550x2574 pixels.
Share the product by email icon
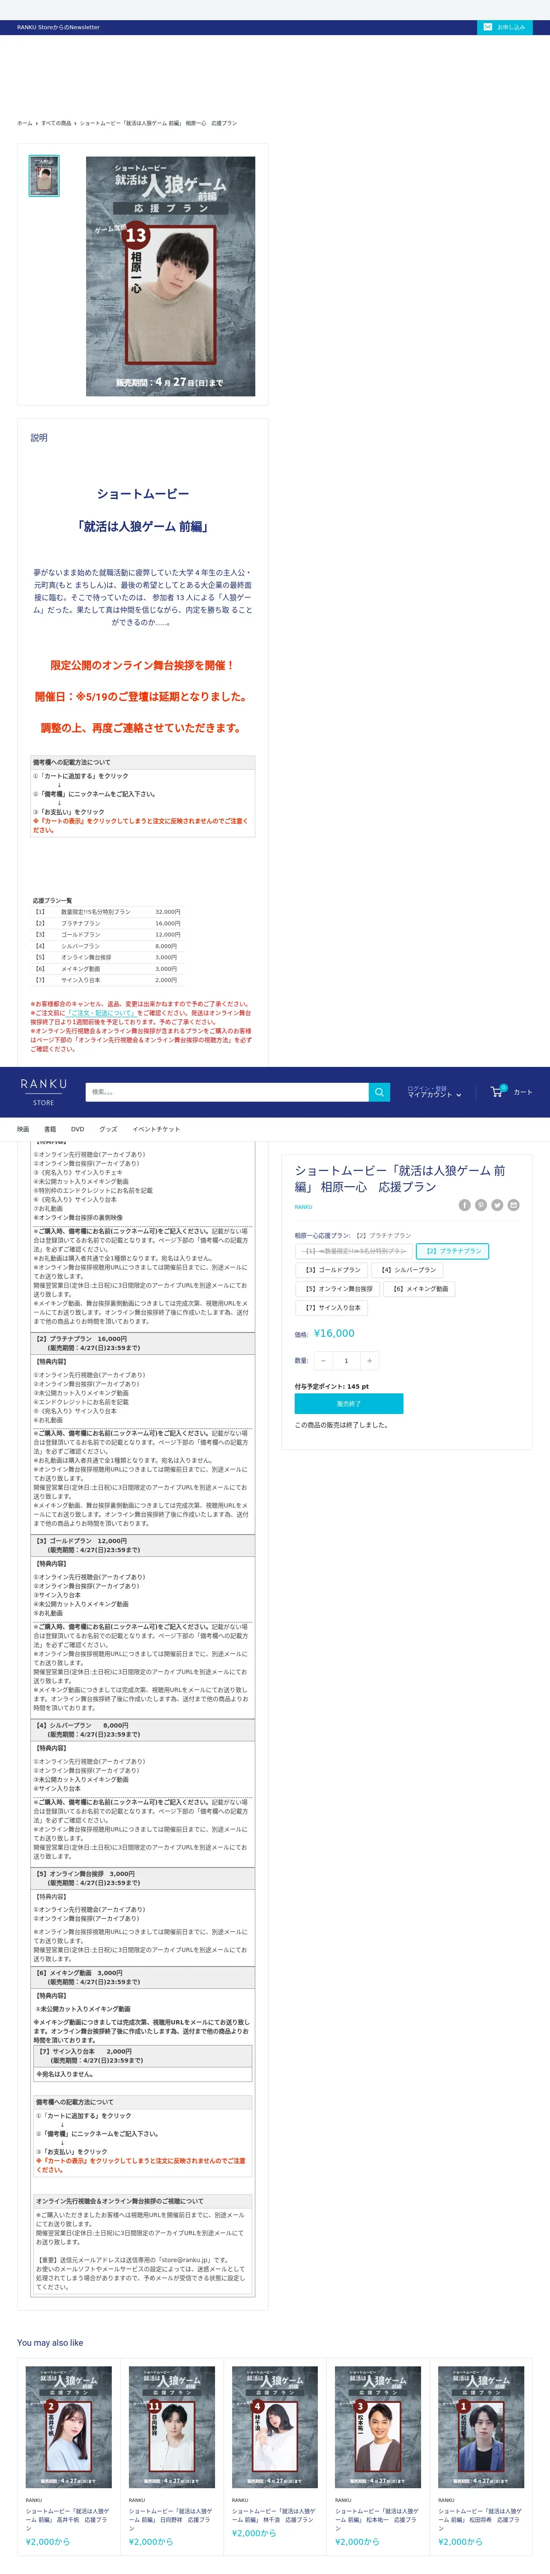coord(513,1205)
